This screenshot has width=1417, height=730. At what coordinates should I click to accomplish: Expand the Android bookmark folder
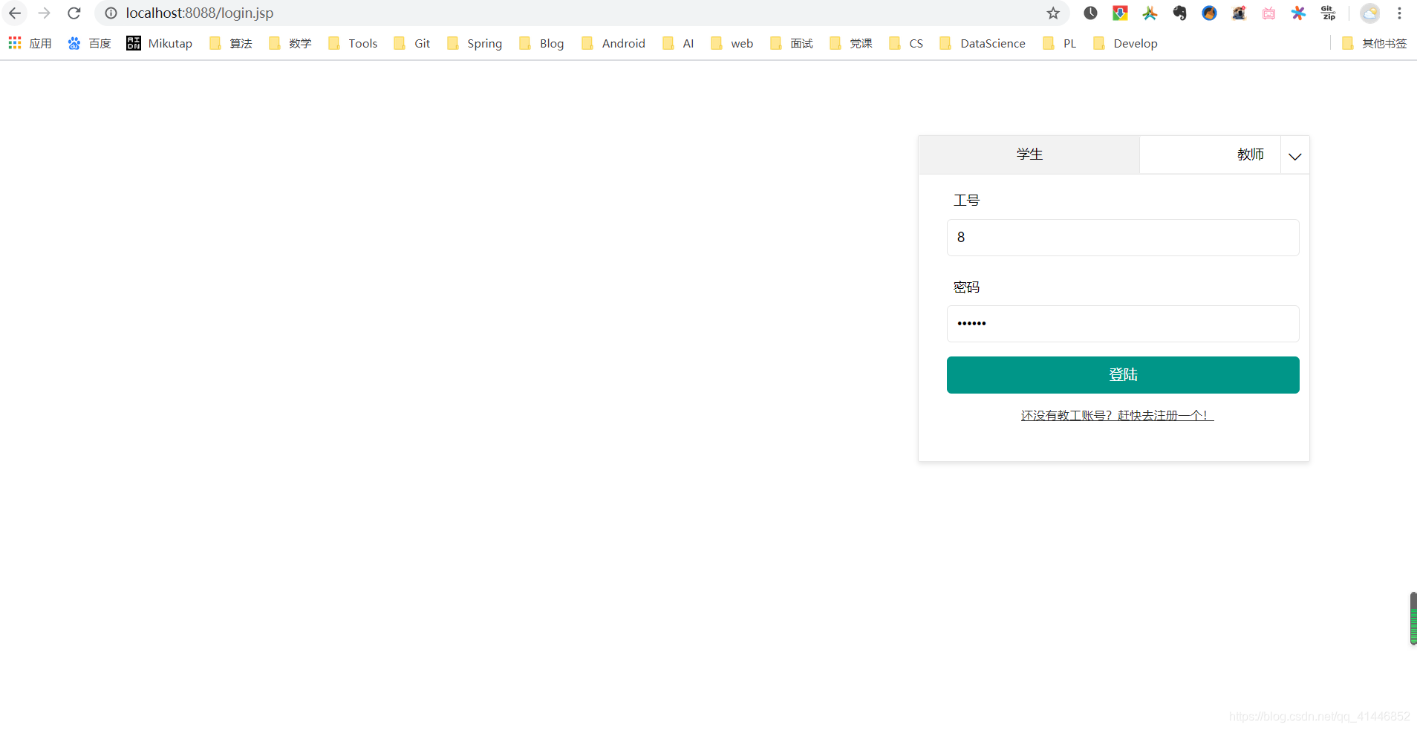click(613, 43)
